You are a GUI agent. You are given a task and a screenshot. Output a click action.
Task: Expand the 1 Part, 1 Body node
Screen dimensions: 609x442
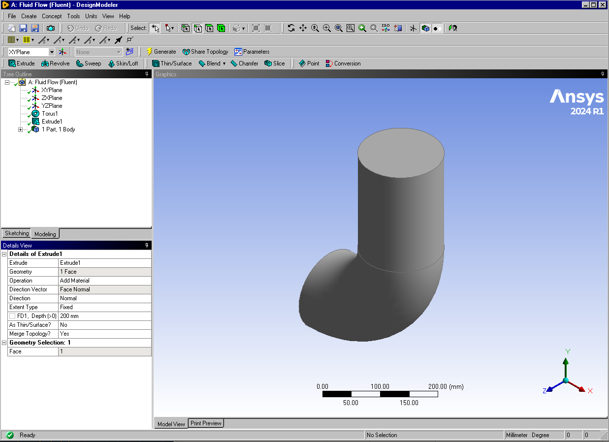[20, 129]
